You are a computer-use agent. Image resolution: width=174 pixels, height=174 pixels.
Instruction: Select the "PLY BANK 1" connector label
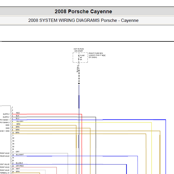tap(5, 120)
